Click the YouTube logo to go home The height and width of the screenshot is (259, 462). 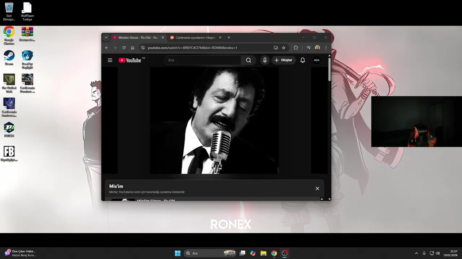pyautogui.click(x=130, y=60)
